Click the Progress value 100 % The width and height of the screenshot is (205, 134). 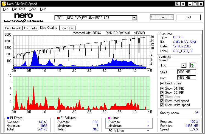194,122
